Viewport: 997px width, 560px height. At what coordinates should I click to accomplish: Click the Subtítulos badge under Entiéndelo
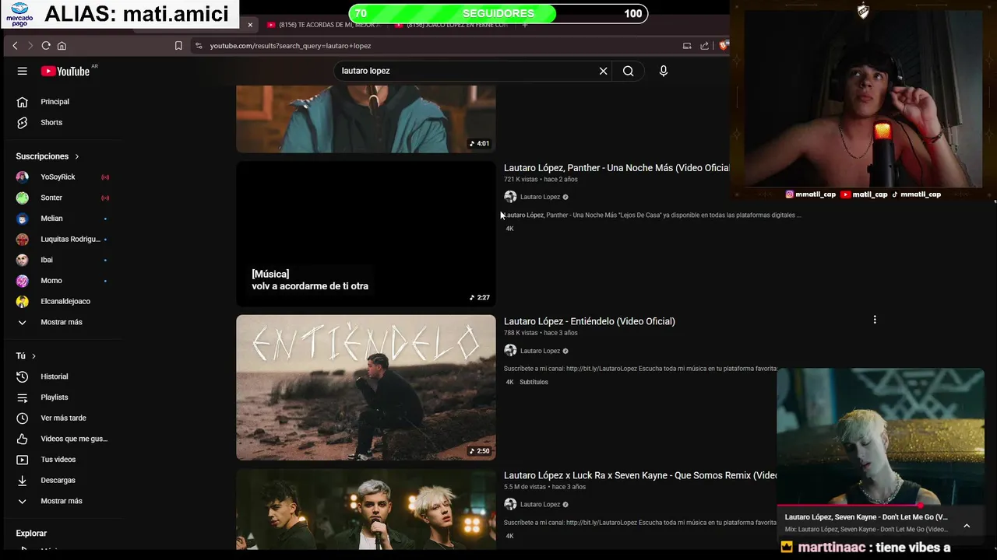534,382
